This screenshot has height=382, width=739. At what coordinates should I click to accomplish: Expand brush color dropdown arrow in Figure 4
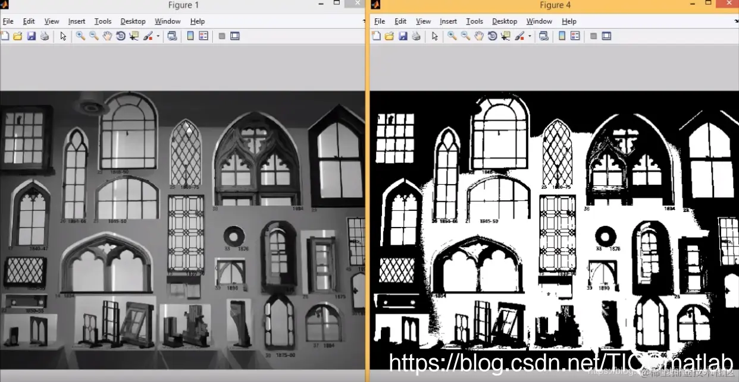click(x=530, y=36)
